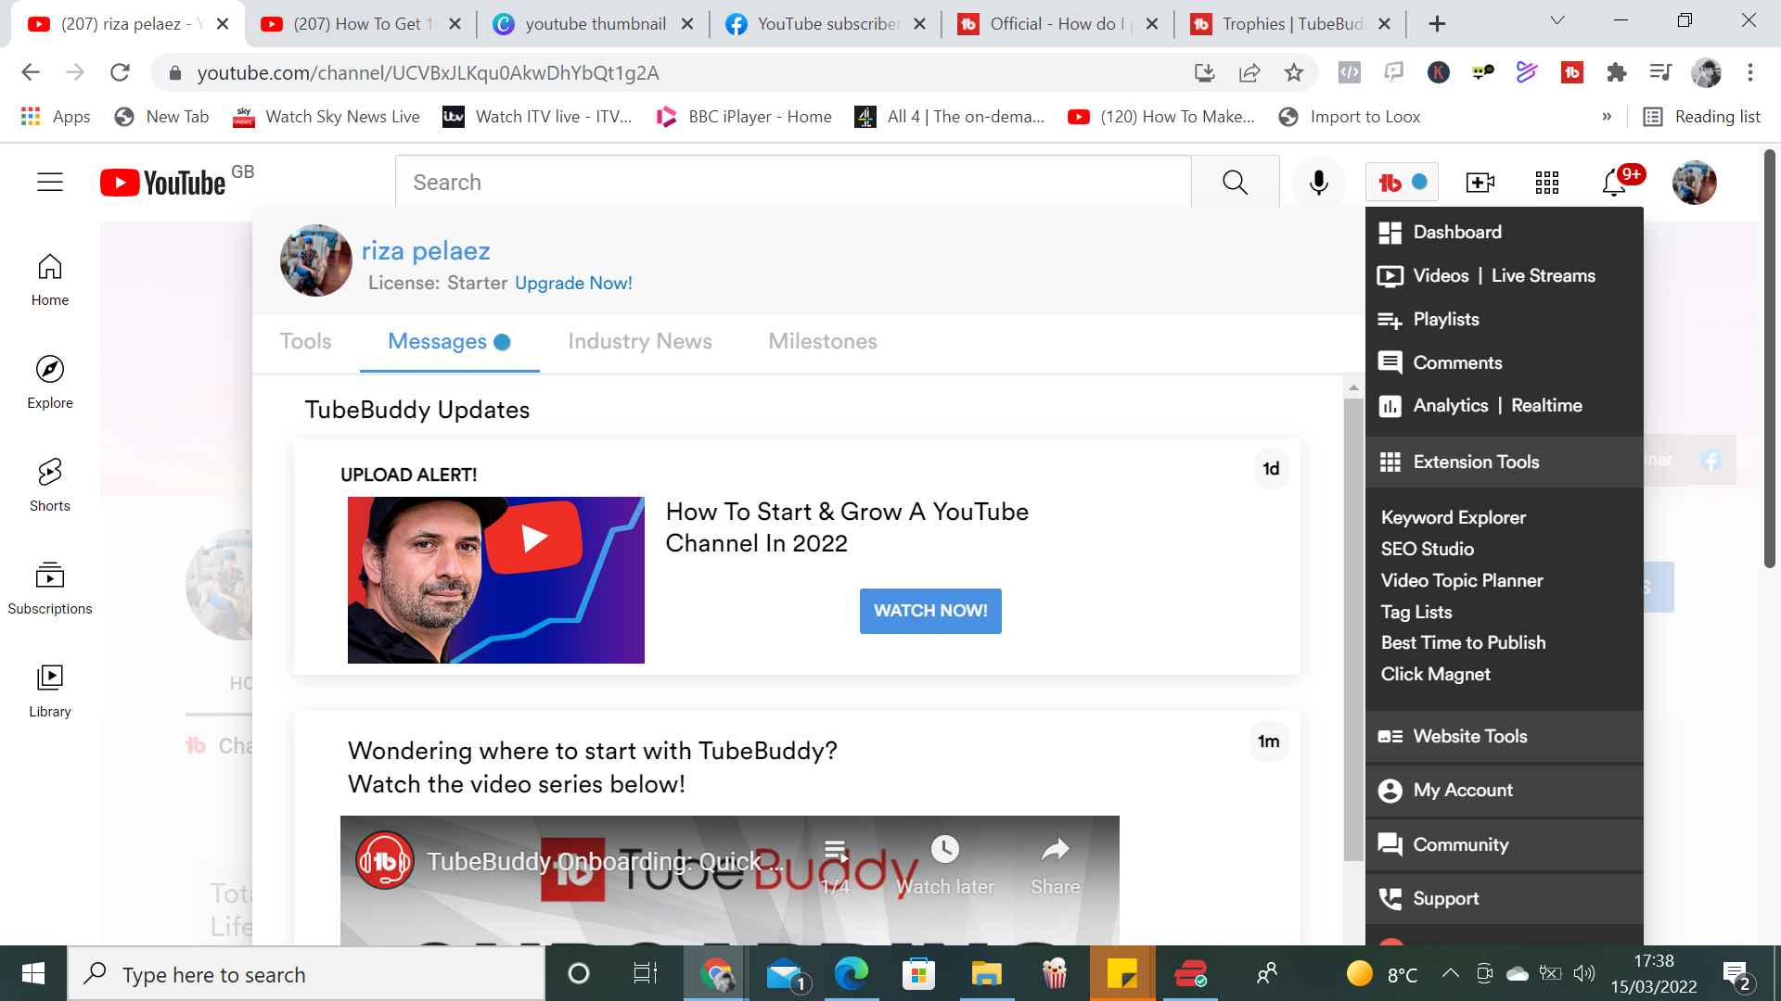This screenshot has width=1781, height=1001.
Task: Open SEO Studio tool
Action: coord(1427,549)
